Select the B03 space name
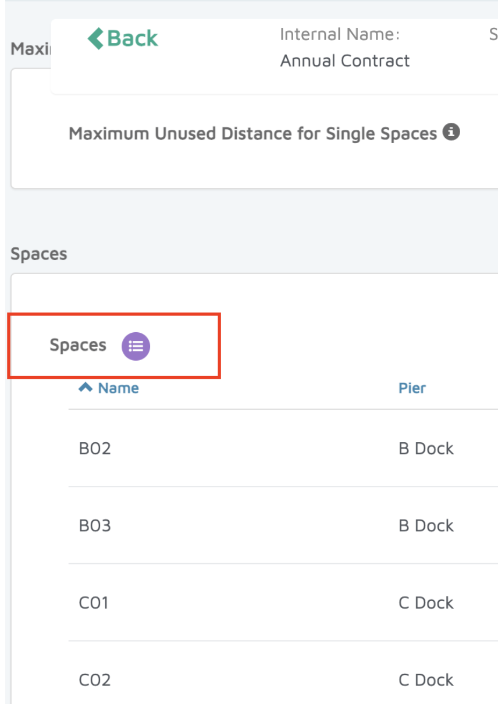The image size is (498, 704). pos(95,526)
